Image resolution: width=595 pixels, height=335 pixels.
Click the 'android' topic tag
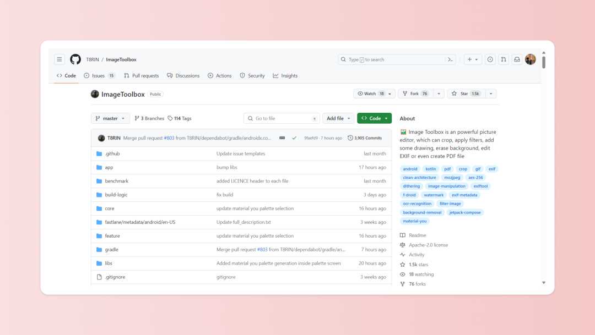tap(410, 169)
